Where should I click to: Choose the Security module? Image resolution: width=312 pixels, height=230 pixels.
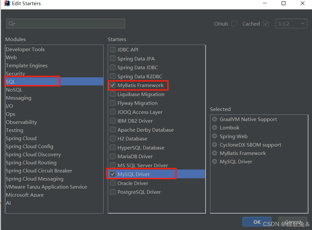[x=54, y=73]
